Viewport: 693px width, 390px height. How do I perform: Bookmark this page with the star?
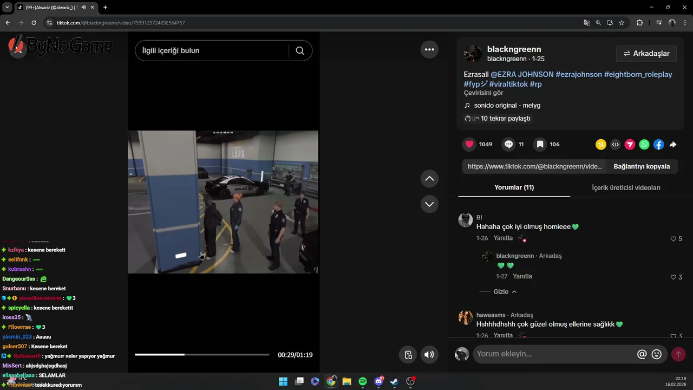pyautogui.click(x=622, y=23)
